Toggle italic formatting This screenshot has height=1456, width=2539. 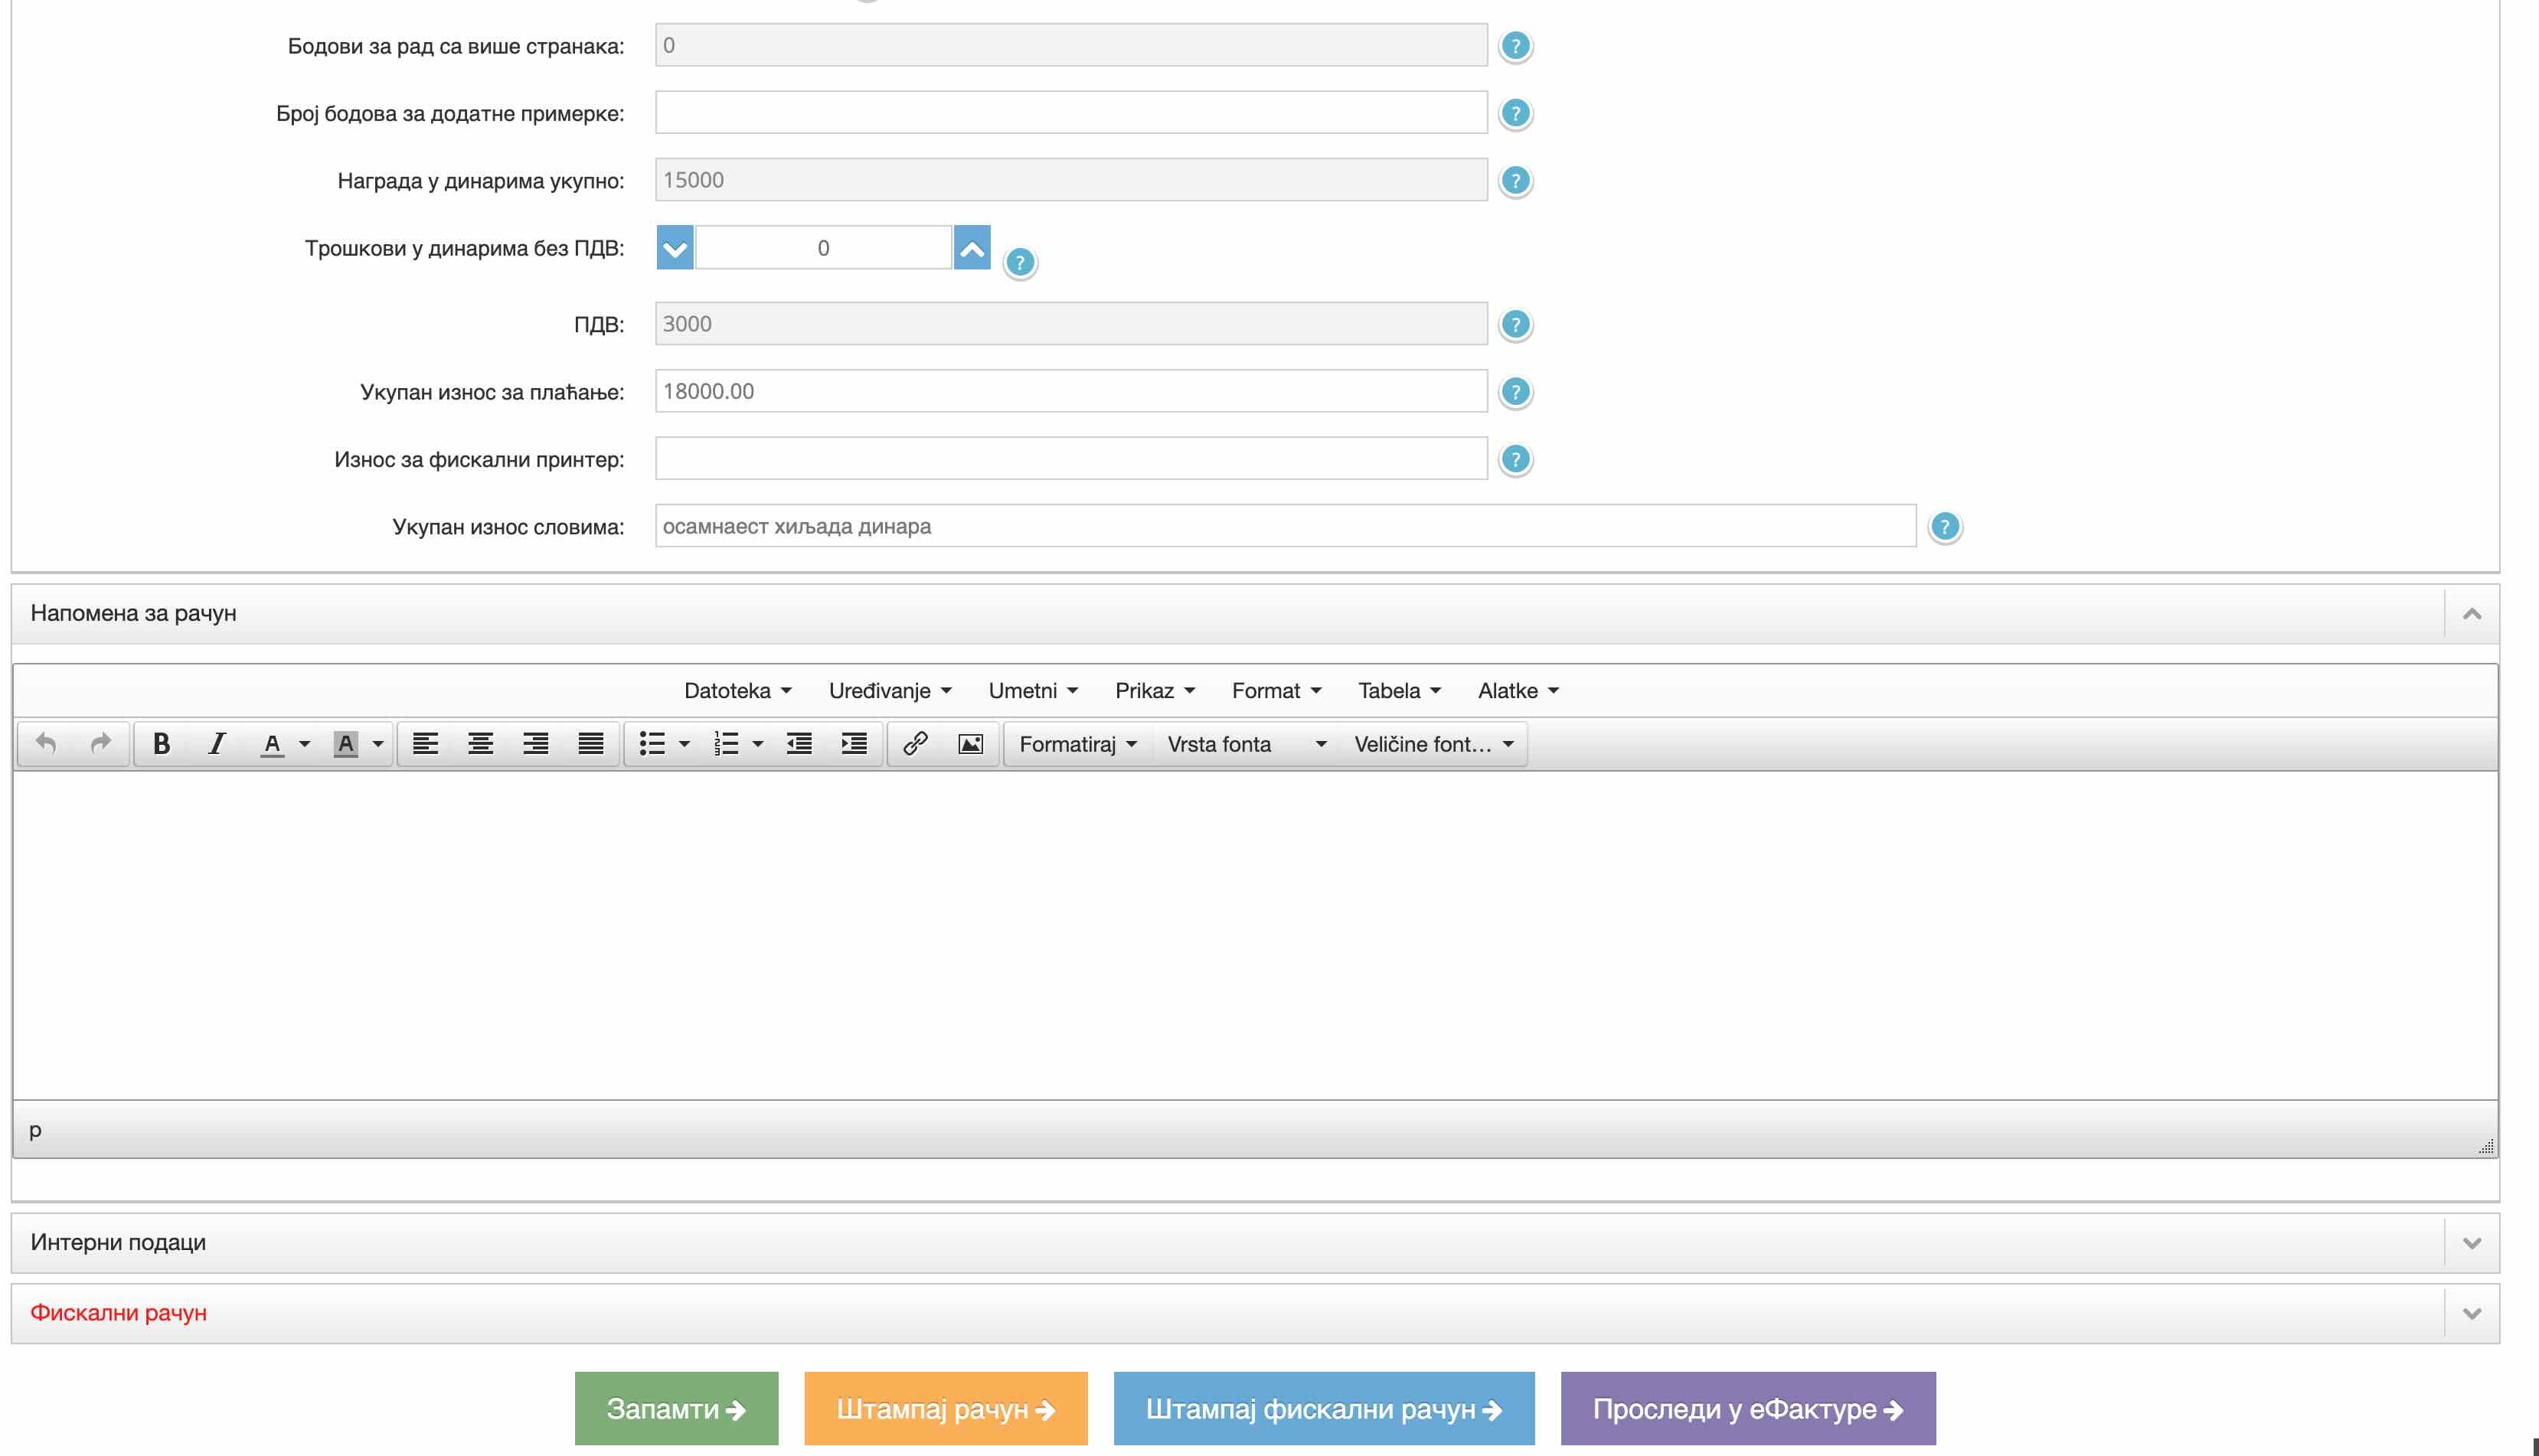click(x=216, y=744)
